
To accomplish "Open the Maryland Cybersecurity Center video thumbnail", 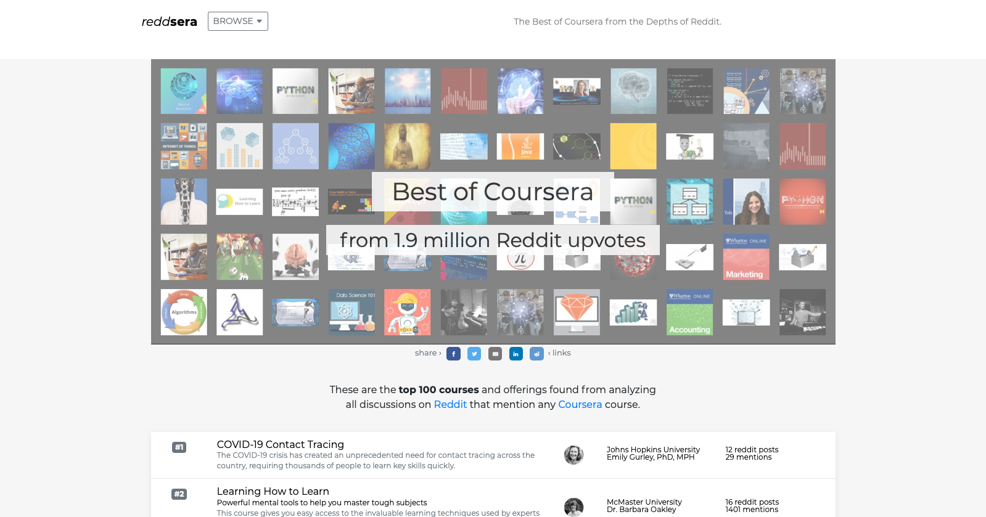I will tap(577, 91).
